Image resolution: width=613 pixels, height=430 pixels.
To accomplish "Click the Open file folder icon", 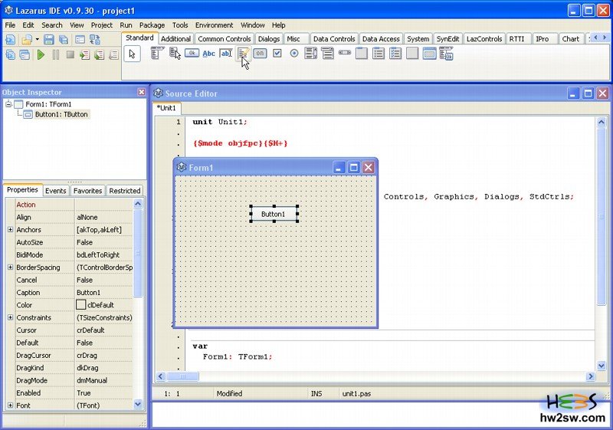I will coord(27,40).
